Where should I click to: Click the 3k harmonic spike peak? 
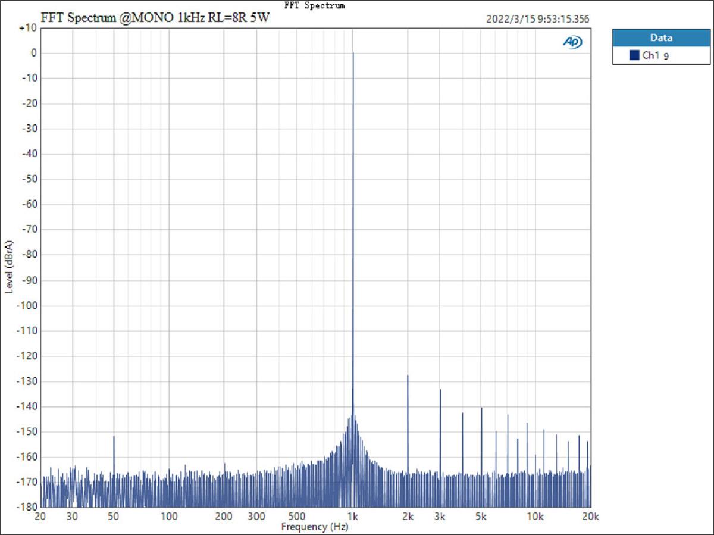440,390
